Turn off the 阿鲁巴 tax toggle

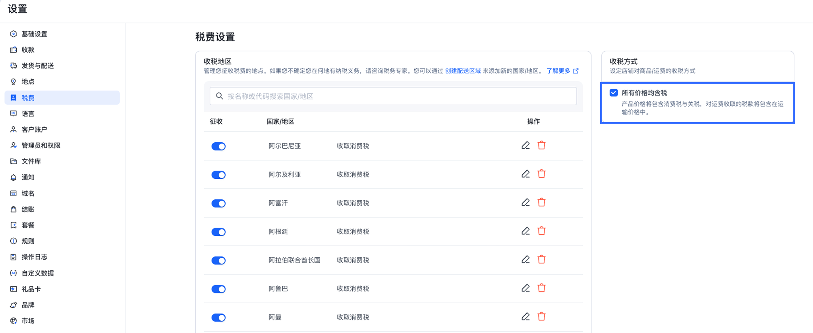tap(218, 289)
